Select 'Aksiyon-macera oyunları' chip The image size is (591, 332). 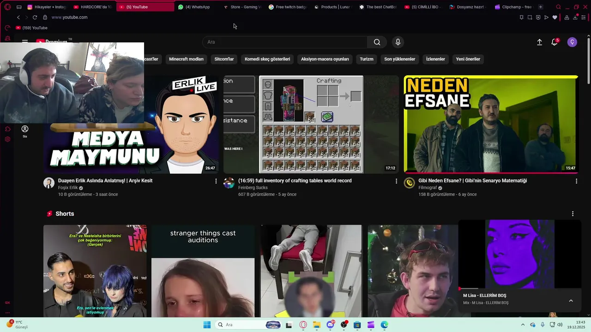pos(325,59)
